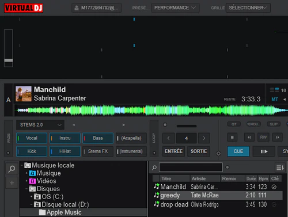
Task: Open the browser list options icon
Action: pos(280,167)
